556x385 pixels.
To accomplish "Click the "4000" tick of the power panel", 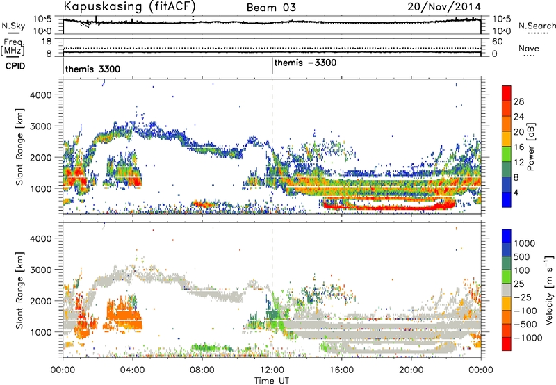I will [40, 95].
